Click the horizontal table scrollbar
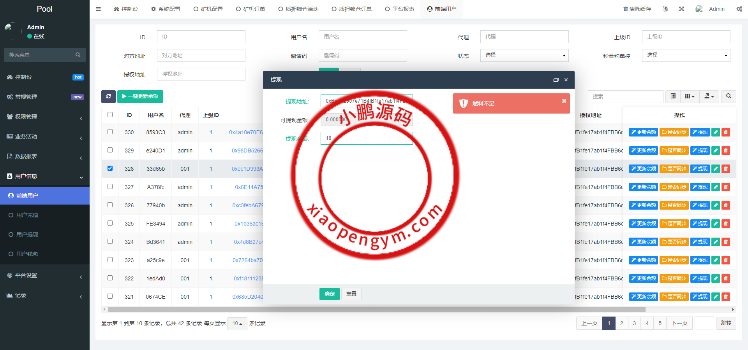Viewport: 748px width, 350px height. (x=376, y=310)
